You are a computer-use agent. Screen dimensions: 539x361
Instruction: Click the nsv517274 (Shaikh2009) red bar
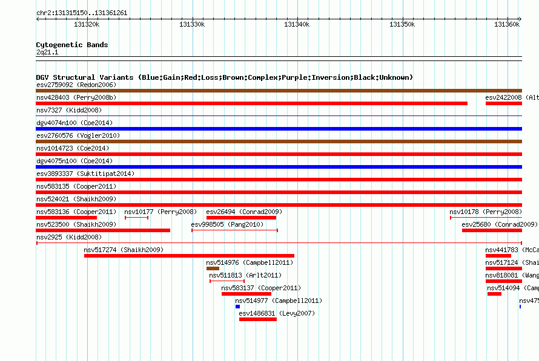(189, 256)
